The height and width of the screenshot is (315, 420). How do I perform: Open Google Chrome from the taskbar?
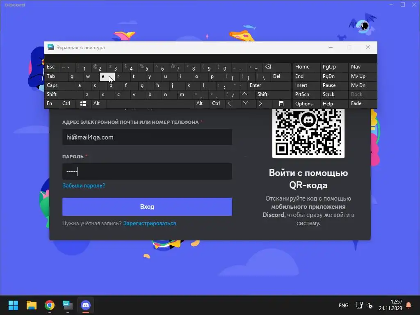tap(50, 305)
